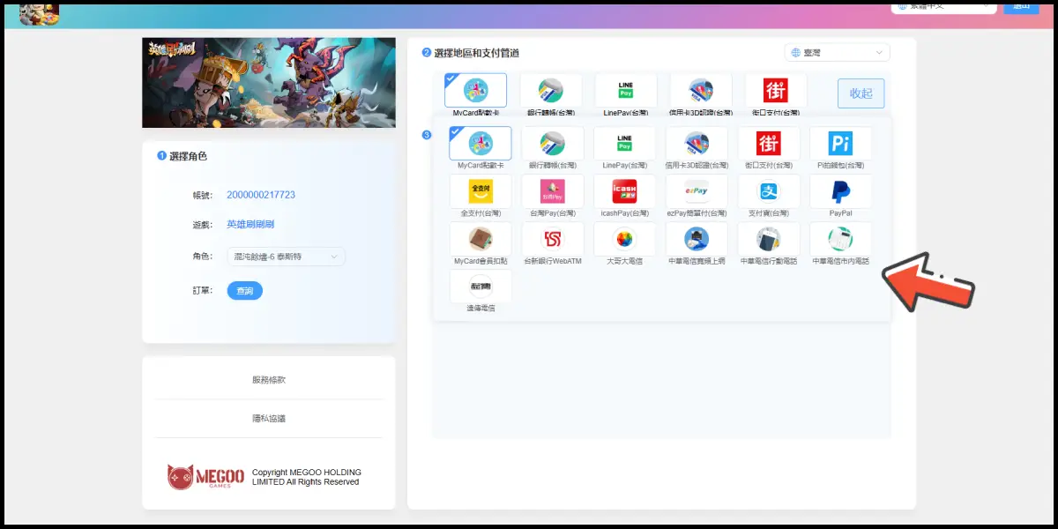
Task: Open the 隱私協議 link
Action: point(269,419)
